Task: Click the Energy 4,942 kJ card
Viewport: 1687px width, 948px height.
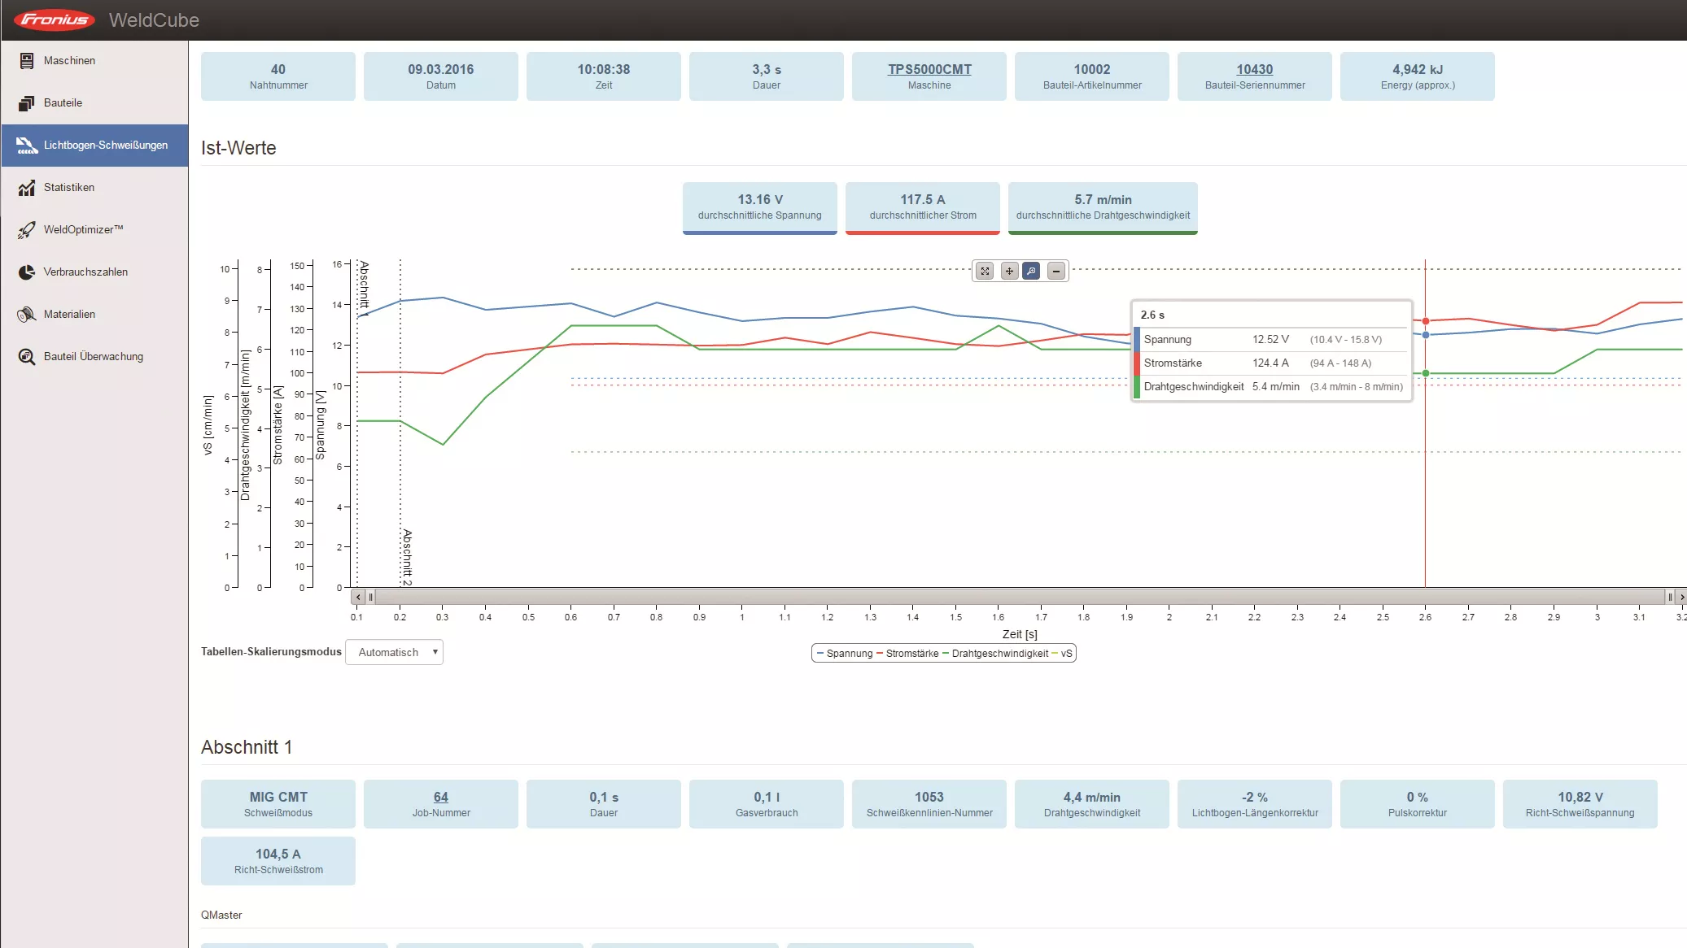Action: pyautogui.click(x=1418, y=76)
